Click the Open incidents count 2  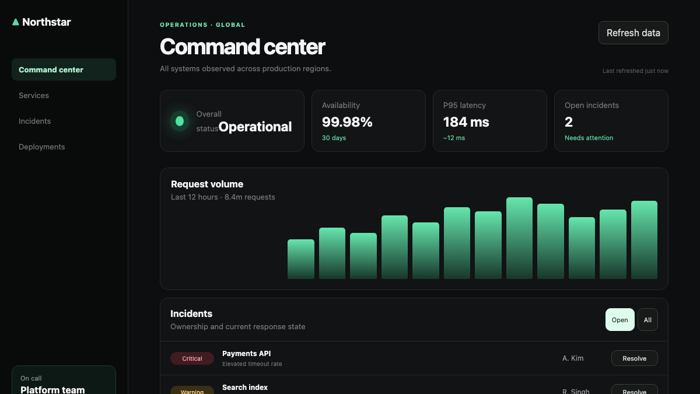click(569, 122)
